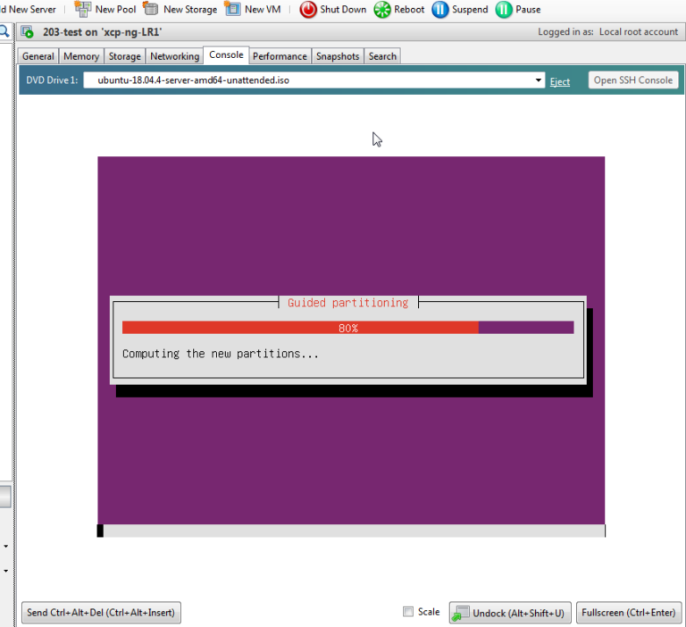The image size is (686, 627).
Task: Click the lower small arrow in left panel
Action: click(x=5, y=571)
